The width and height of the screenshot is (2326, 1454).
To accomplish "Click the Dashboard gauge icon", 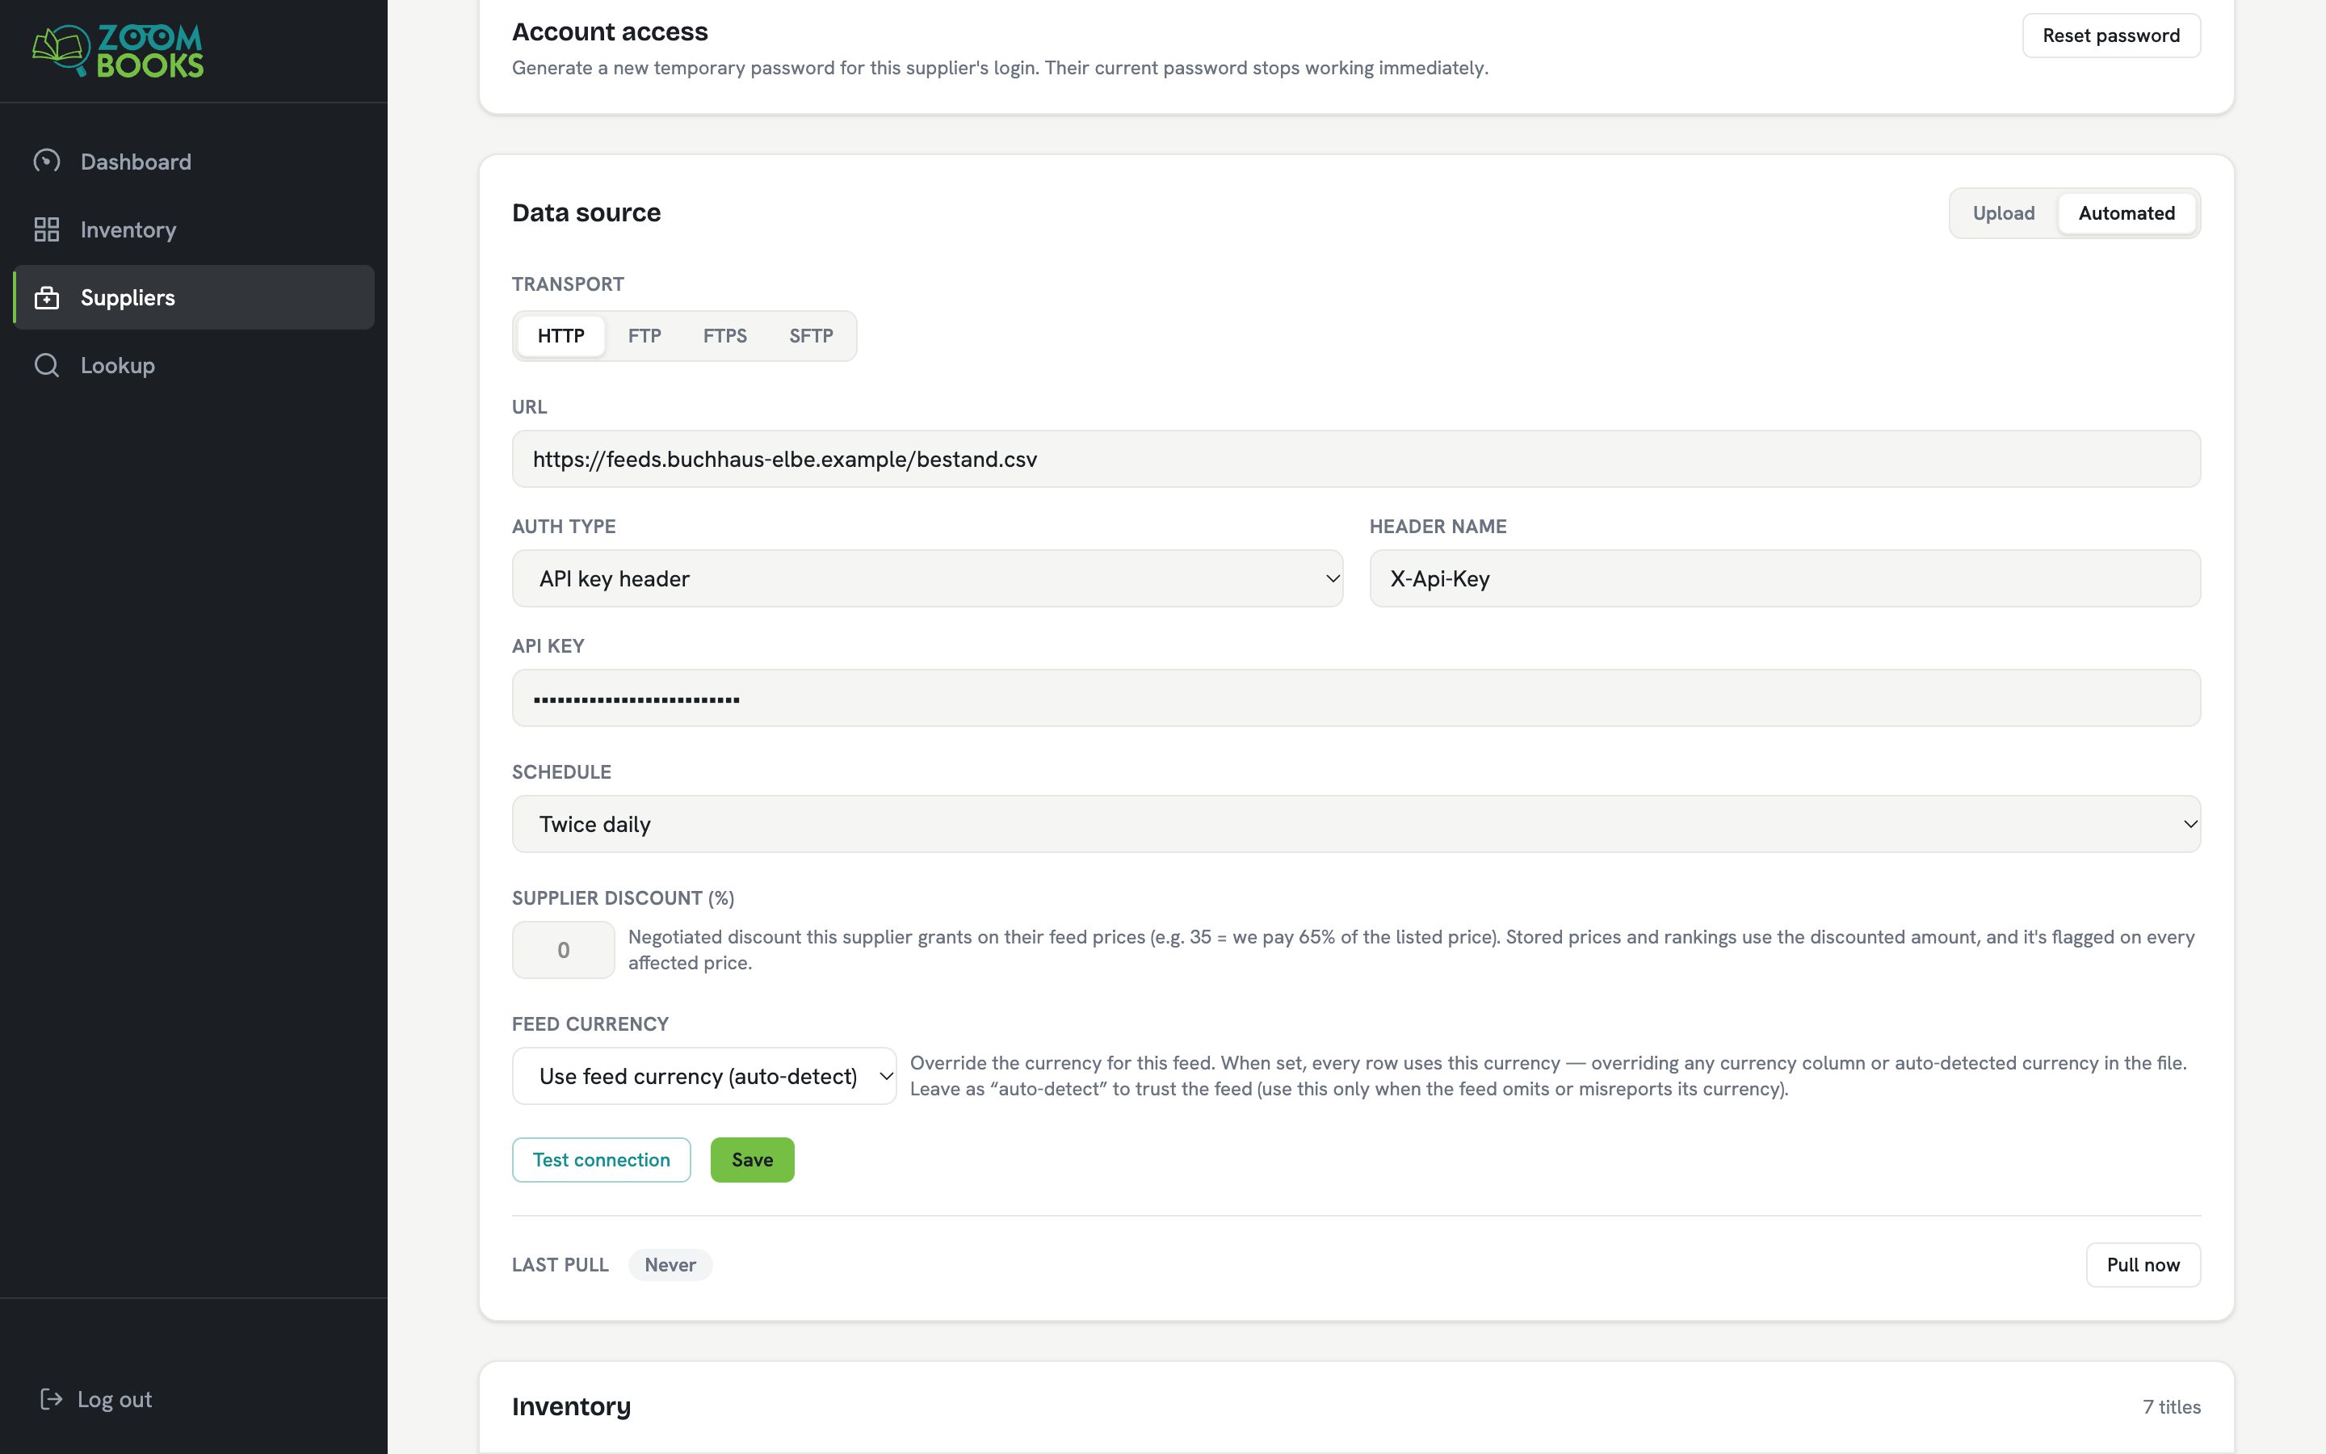I will (x=47, y=161).
